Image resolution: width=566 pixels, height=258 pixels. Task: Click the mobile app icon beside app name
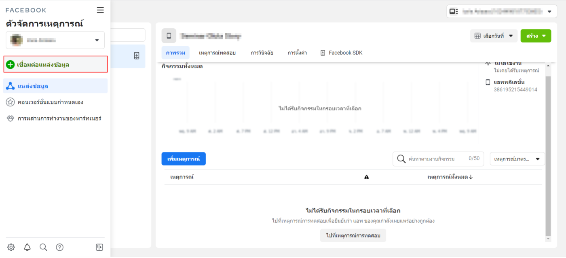pyautogui.click(x=169, y=36)
